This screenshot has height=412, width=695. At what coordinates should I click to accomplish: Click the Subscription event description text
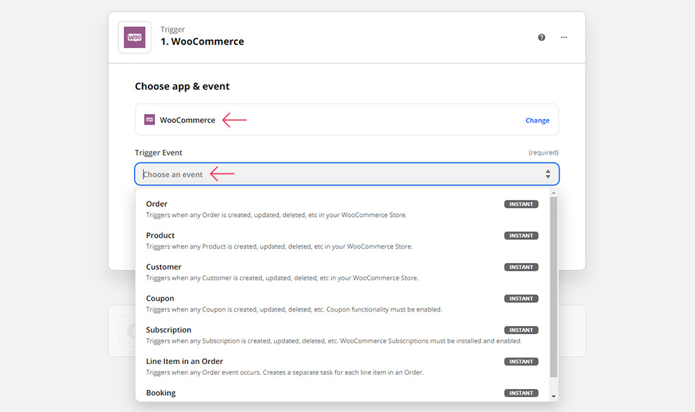point(334,341)
